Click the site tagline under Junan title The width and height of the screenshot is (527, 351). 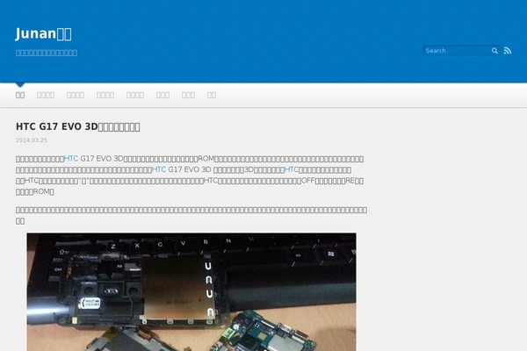[47, 53]
